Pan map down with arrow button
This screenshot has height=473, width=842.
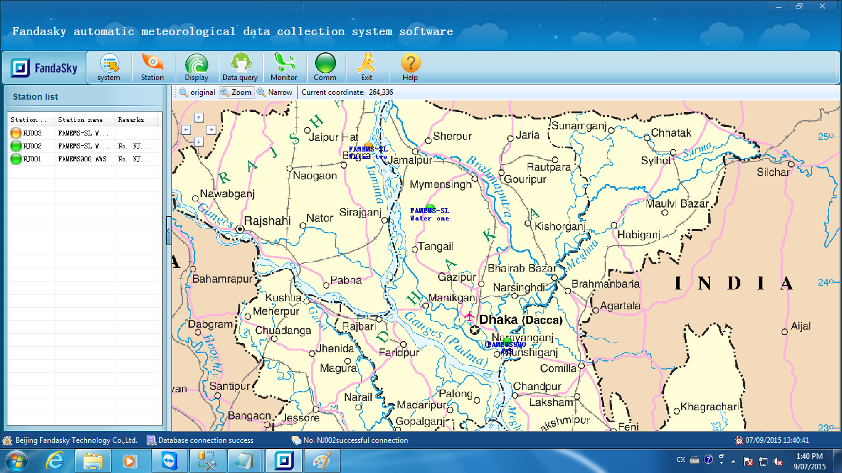198,142
